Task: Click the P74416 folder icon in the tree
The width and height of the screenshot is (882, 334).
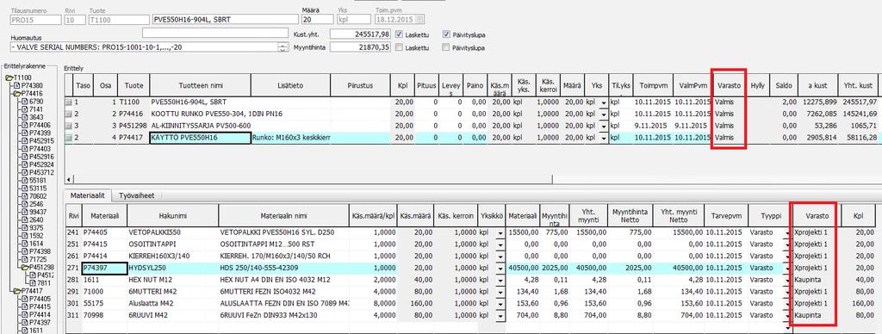Action: 17,94
